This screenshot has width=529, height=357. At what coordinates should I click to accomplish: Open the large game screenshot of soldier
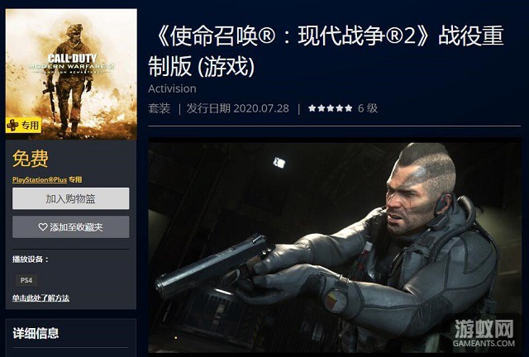335,245
